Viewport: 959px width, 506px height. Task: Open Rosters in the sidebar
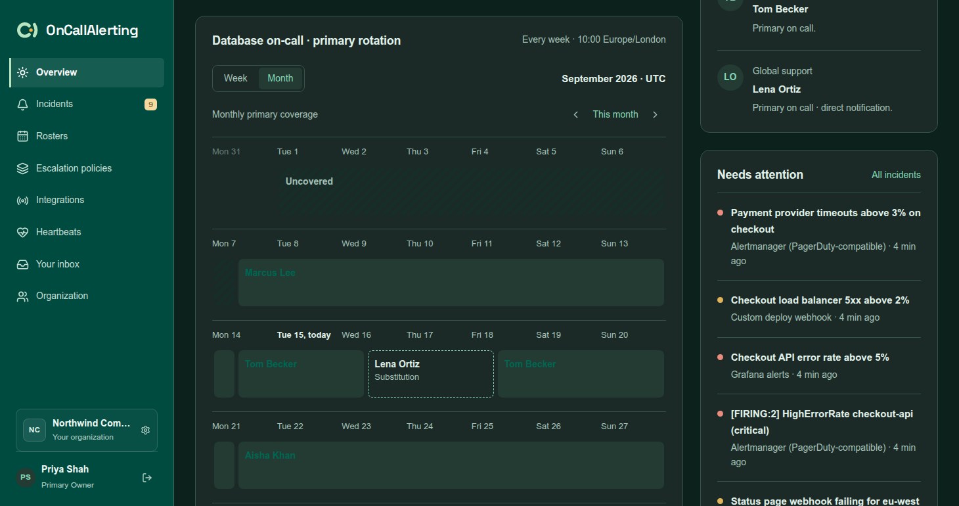(87, 136)
